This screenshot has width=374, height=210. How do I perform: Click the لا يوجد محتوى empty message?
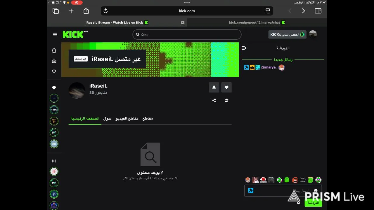point(150,173)
